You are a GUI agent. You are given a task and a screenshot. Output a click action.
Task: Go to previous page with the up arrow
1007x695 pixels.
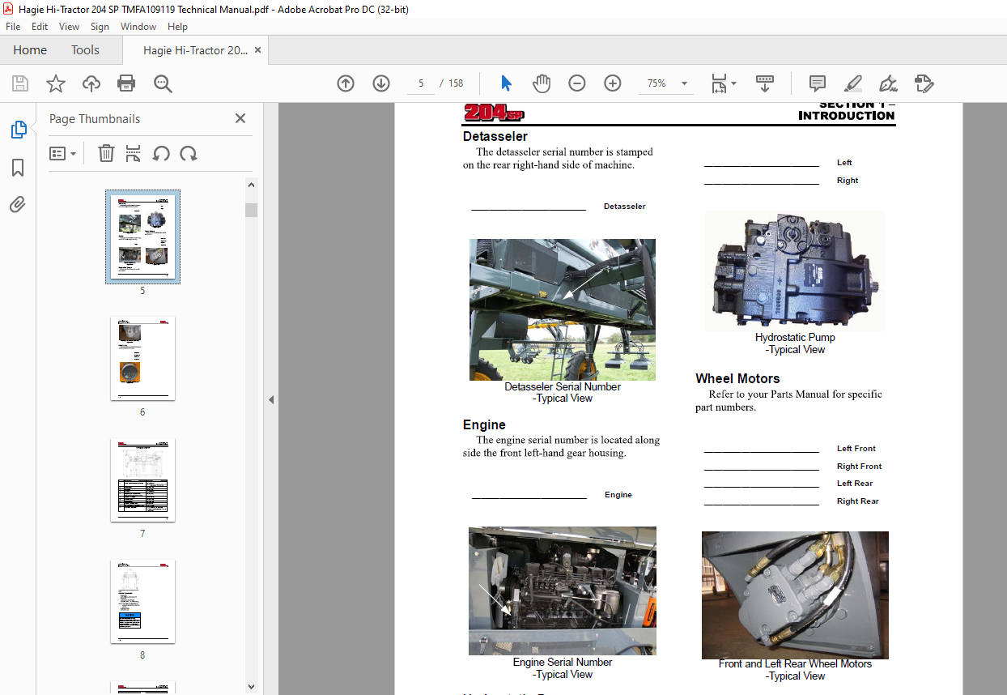pos(346,83)
